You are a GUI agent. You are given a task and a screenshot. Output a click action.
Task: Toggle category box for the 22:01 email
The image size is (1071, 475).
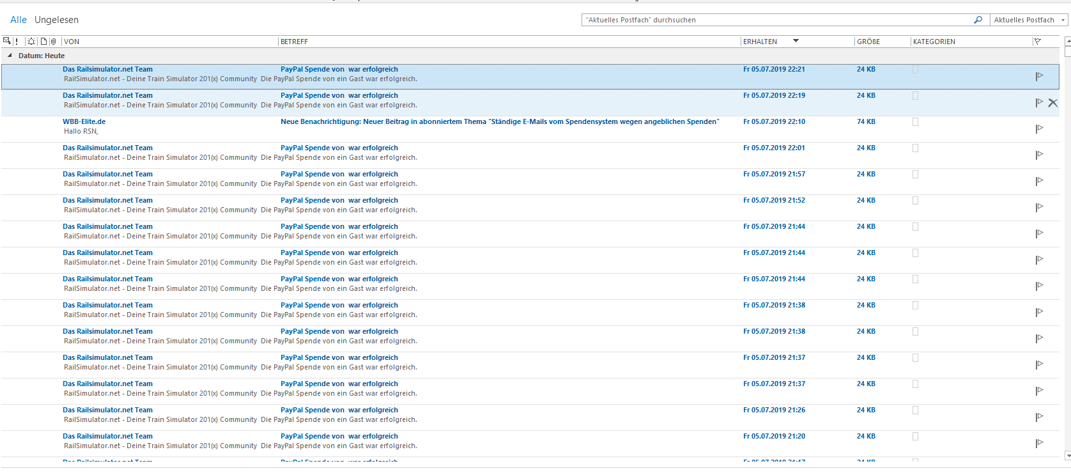915,148
